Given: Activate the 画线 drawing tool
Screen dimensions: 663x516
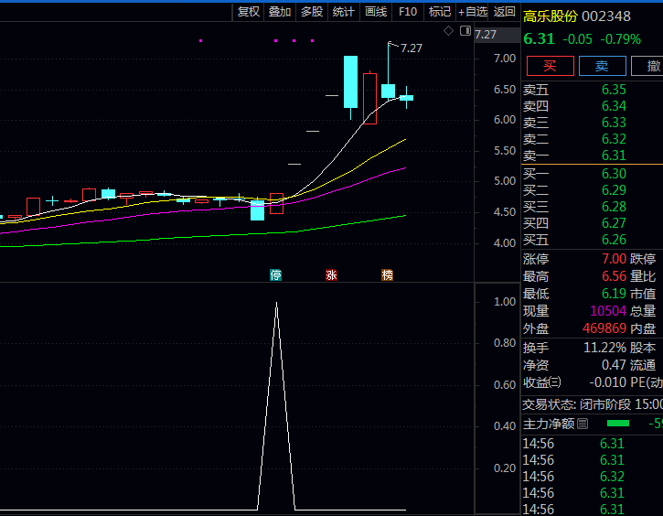Looking at the screenshot, I should click(376, 12).
